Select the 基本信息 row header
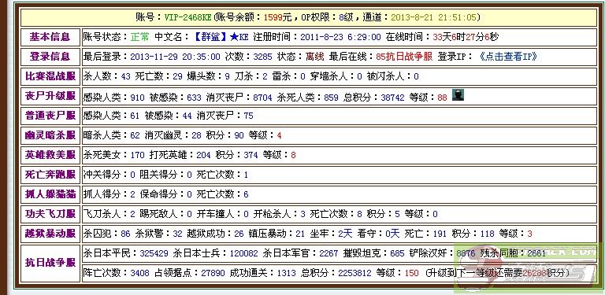Viewport: 605px width, 295px height. coord(50,37)
